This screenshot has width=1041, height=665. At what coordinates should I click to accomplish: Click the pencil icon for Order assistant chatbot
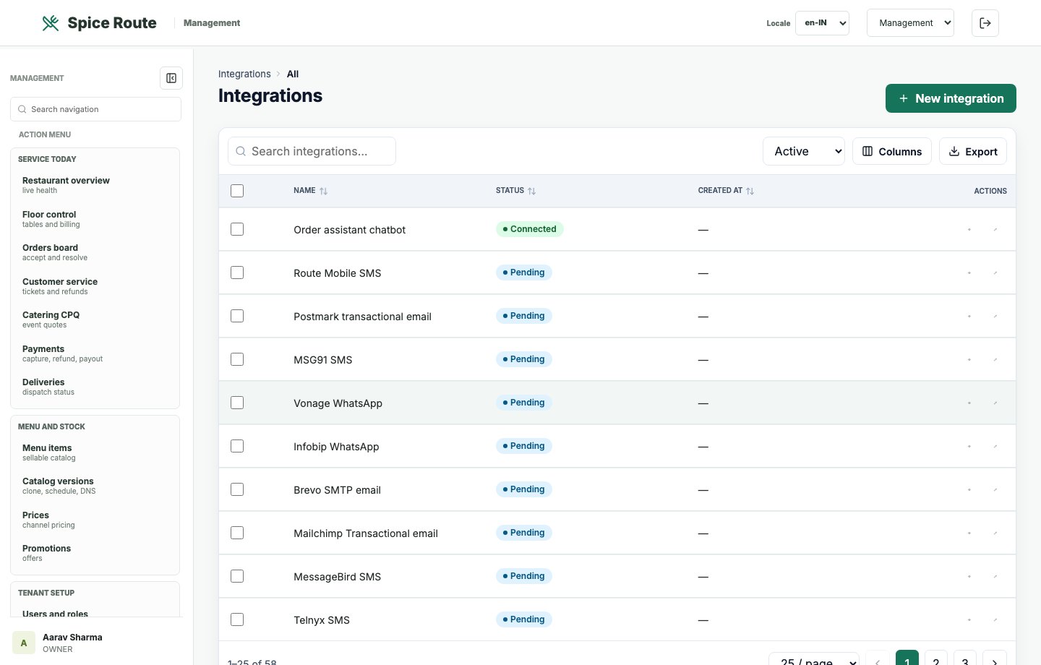(995, 230)
